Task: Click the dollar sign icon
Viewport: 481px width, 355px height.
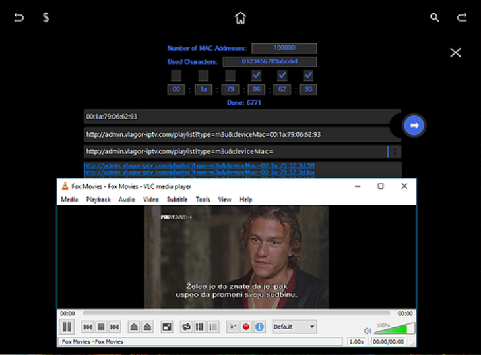Action: pyautogui.click(x=46, y=18)
